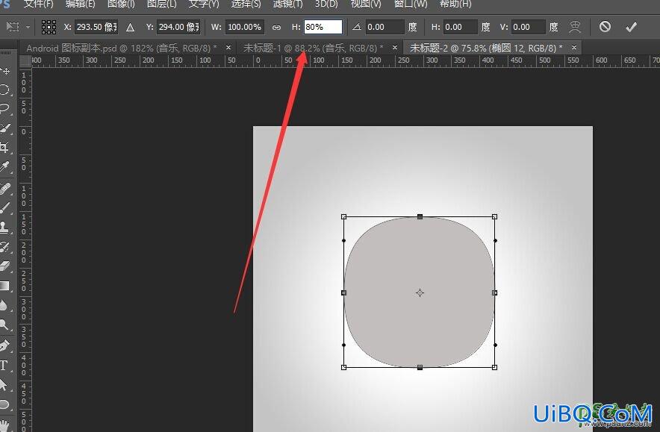Select the Blur tool droplet icon

pyautogui.click(x=4, y=305)
